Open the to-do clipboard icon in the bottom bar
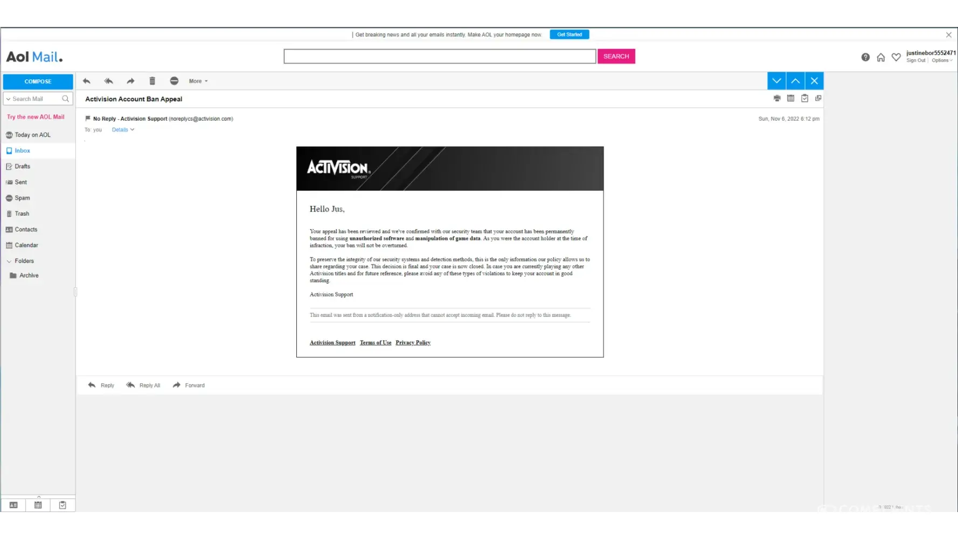This screenshot has width=958, height=539. [x=63, y=505]
